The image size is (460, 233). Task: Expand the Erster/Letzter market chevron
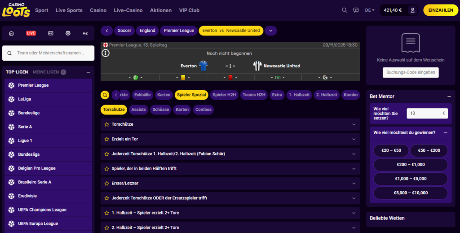pyautogui.click(x=354, y=184)
